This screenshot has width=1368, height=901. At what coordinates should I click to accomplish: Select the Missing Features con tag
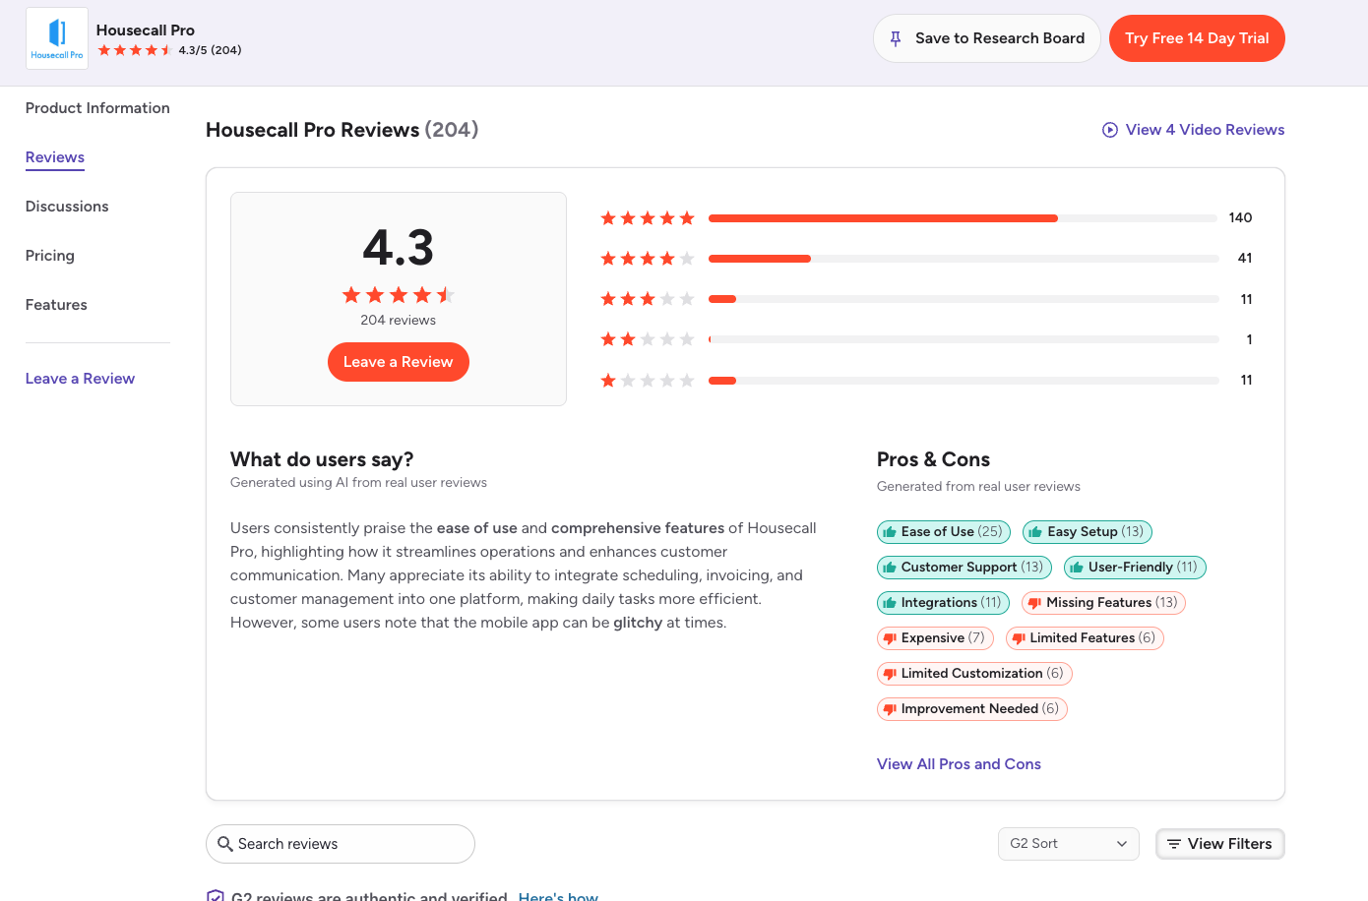coord(1103,603)
